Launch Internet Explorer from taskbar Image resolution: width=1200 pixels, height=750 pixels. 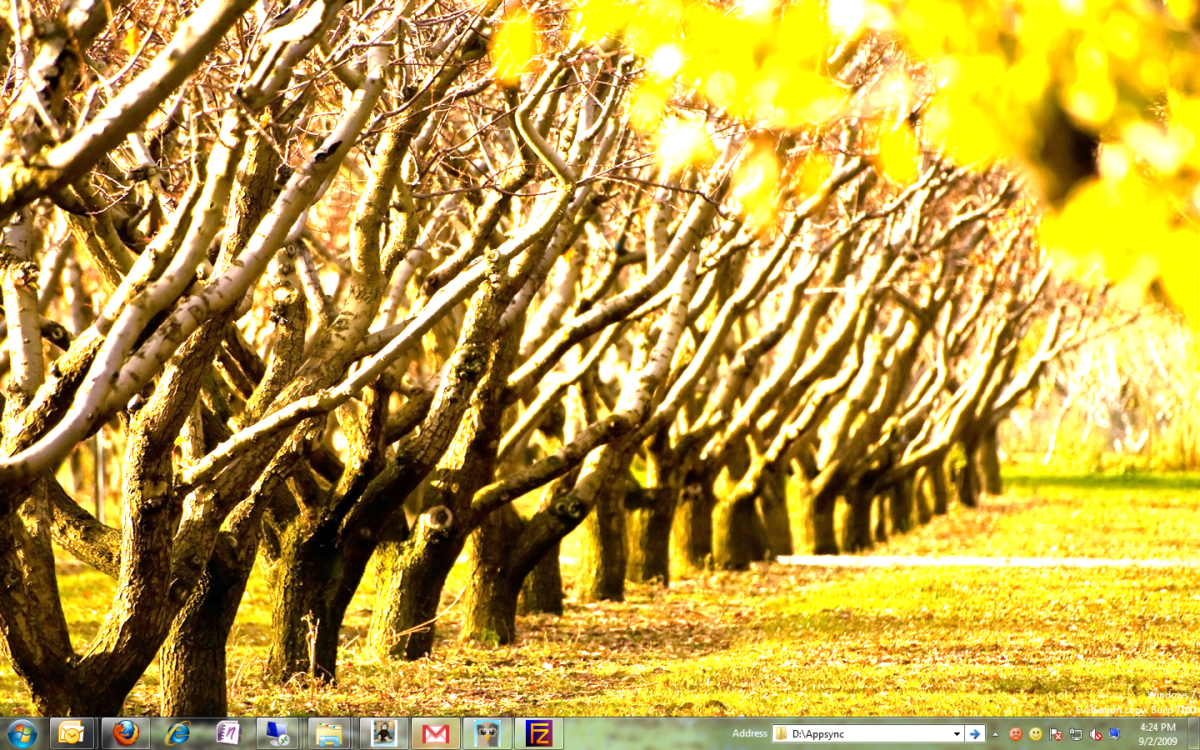tap(177, 733)
